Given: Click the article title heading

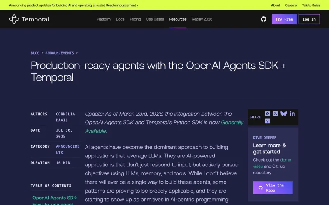Looking at the screenshot, I should pyautogui.click(x=158, y=71).
